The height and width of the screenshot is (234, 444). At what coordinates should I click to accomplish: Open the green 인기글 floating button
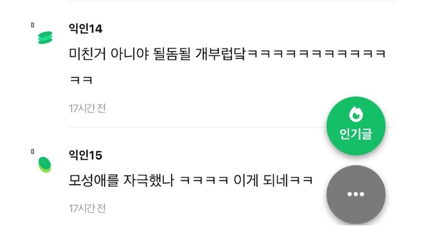tap(356, 126)
